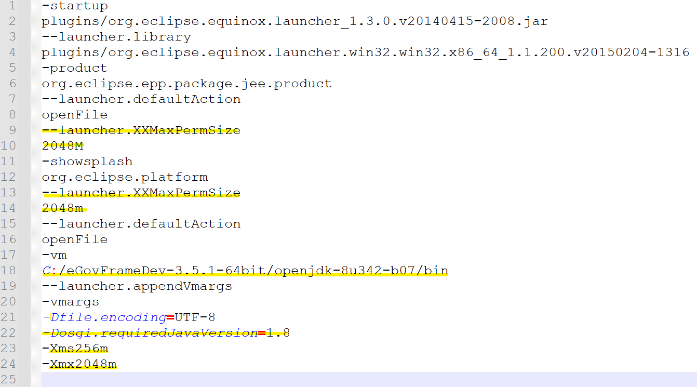Screen dimensions: 697x387
Task: Click "--launcher.defaultAction" on line 7
Action: point(141,99)
